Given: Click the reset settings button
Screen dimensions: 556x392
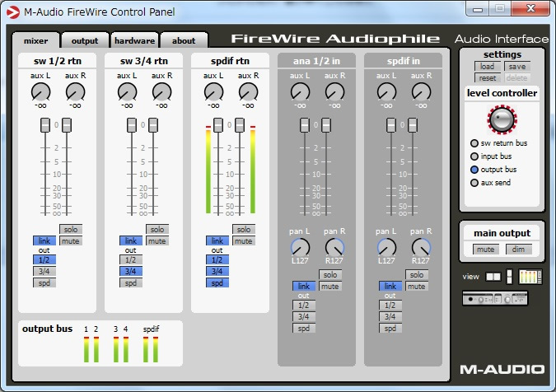Looking at the screenshot, I should click(487, 77).
